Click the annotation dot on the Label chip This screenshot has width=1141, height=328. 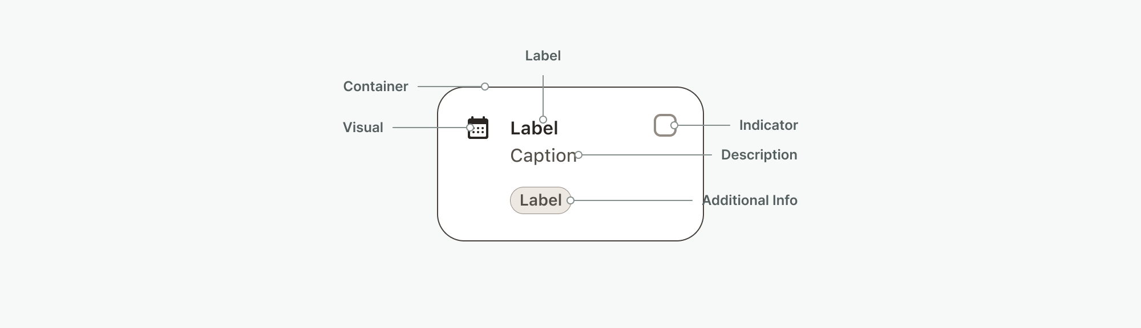[570, 200]
